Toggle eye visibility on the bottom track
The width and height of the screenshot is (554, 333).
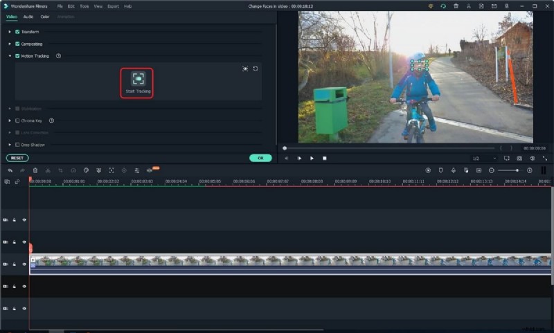pos(24,309)
